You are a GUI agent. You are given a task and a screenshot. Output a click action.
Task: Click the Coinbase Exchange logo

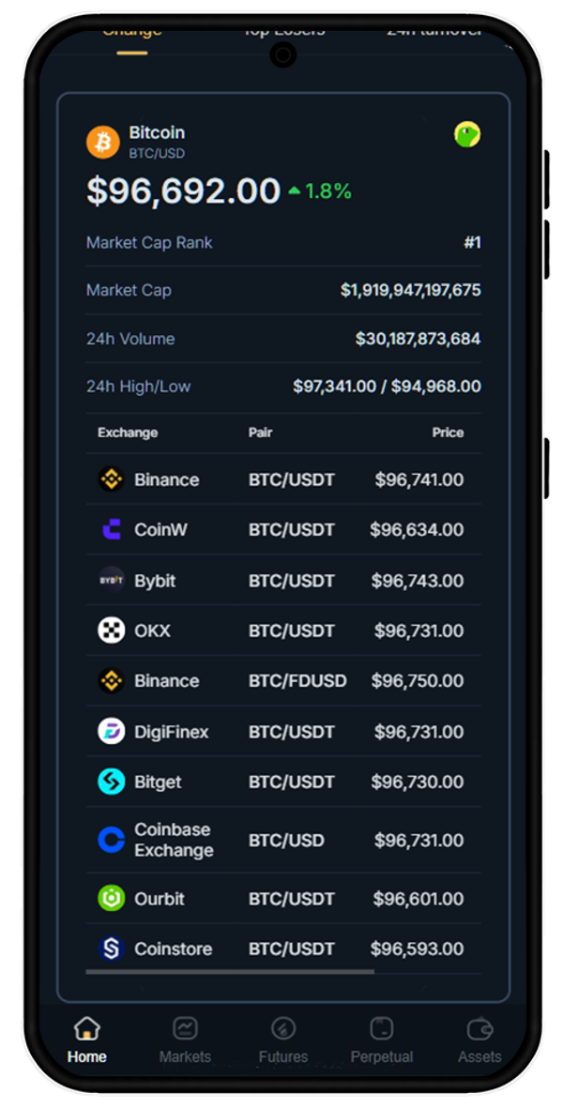(x=112, y=840)
